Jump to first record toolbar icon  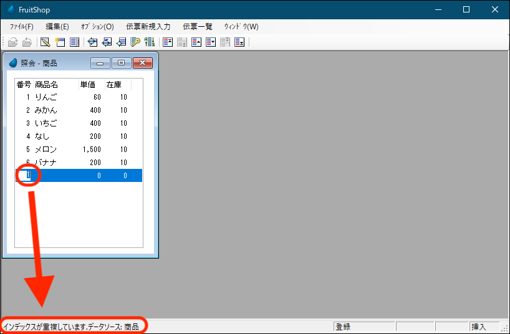tap(167, 42)
